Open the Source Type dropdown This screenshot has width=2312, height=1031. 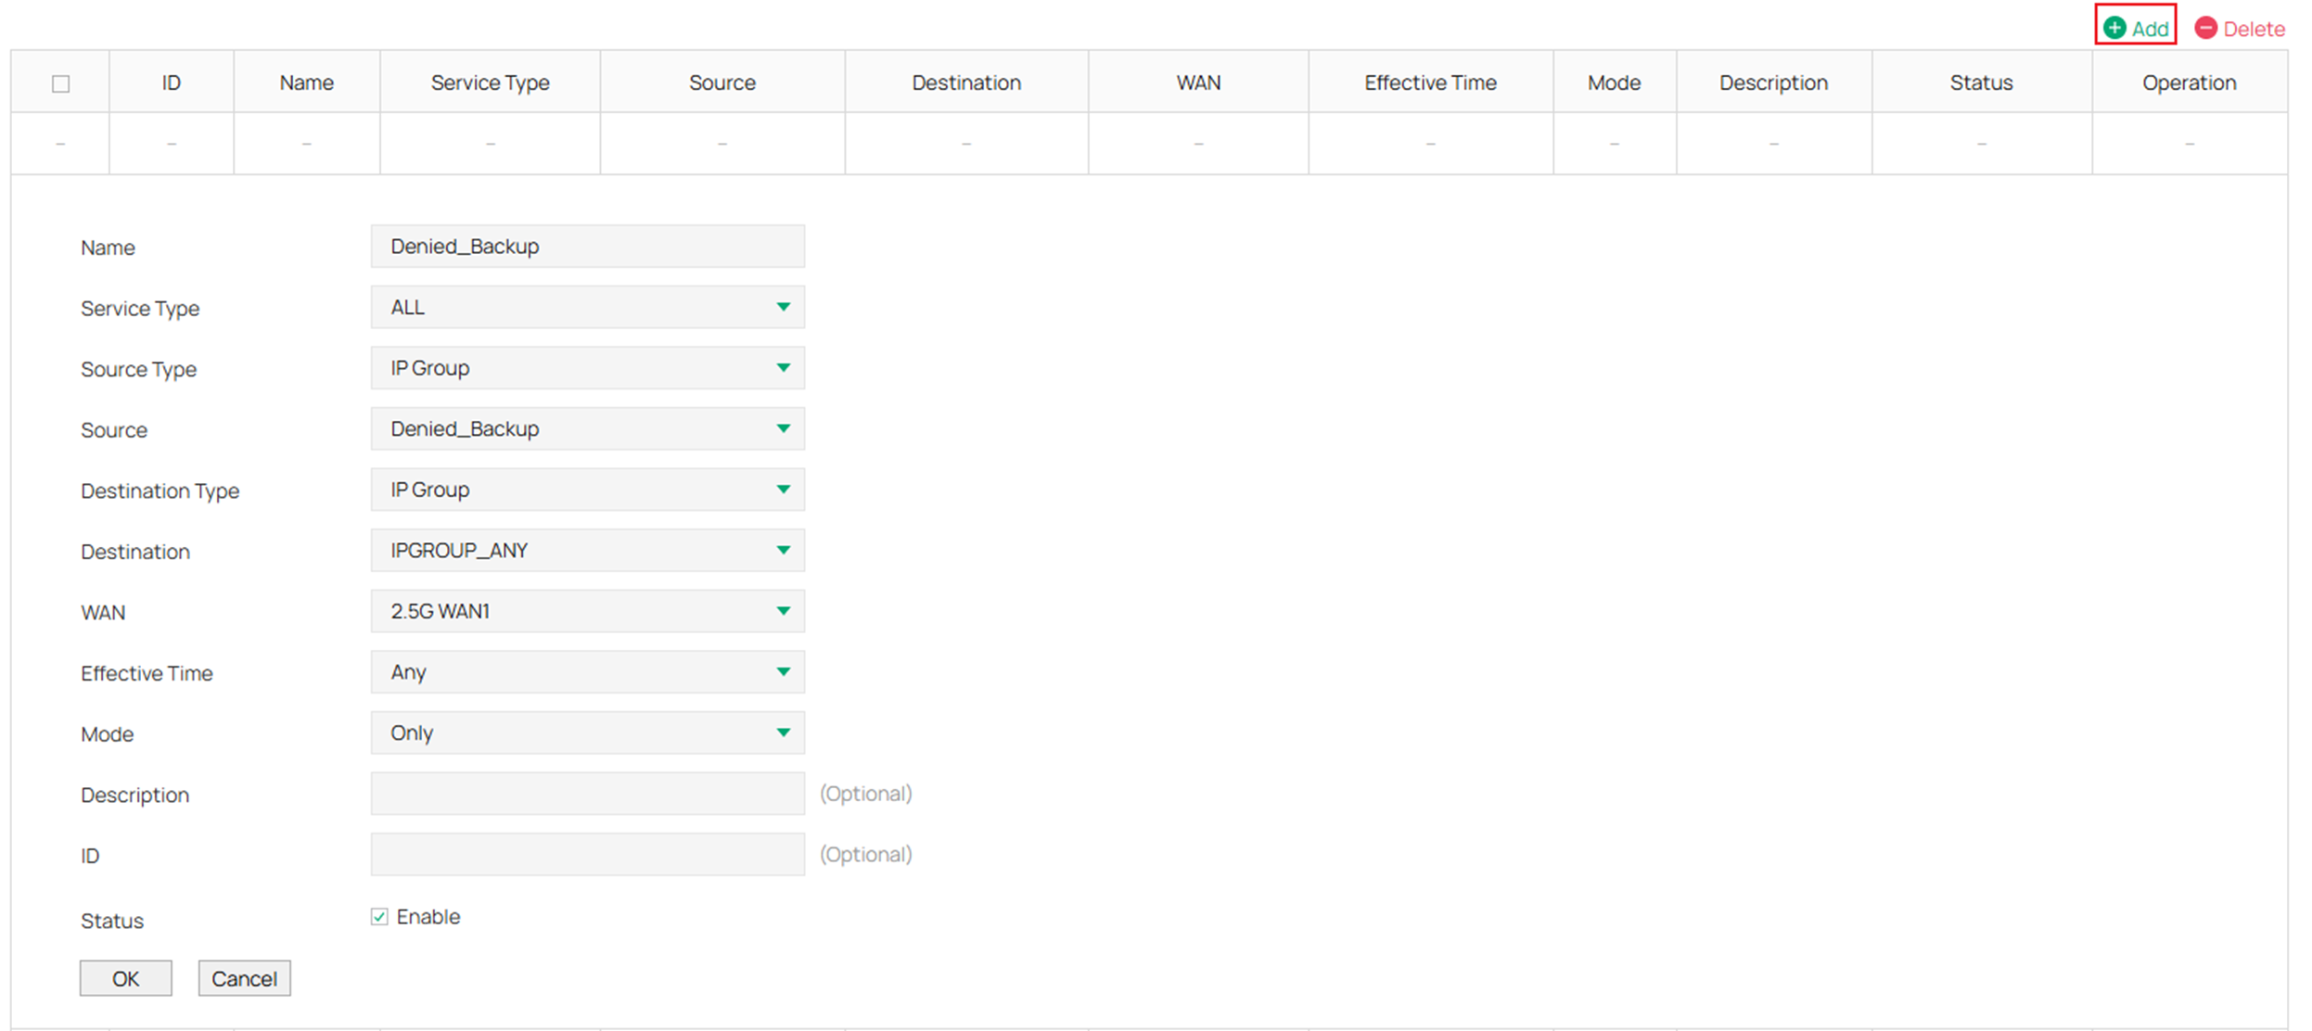pos(588,368)
